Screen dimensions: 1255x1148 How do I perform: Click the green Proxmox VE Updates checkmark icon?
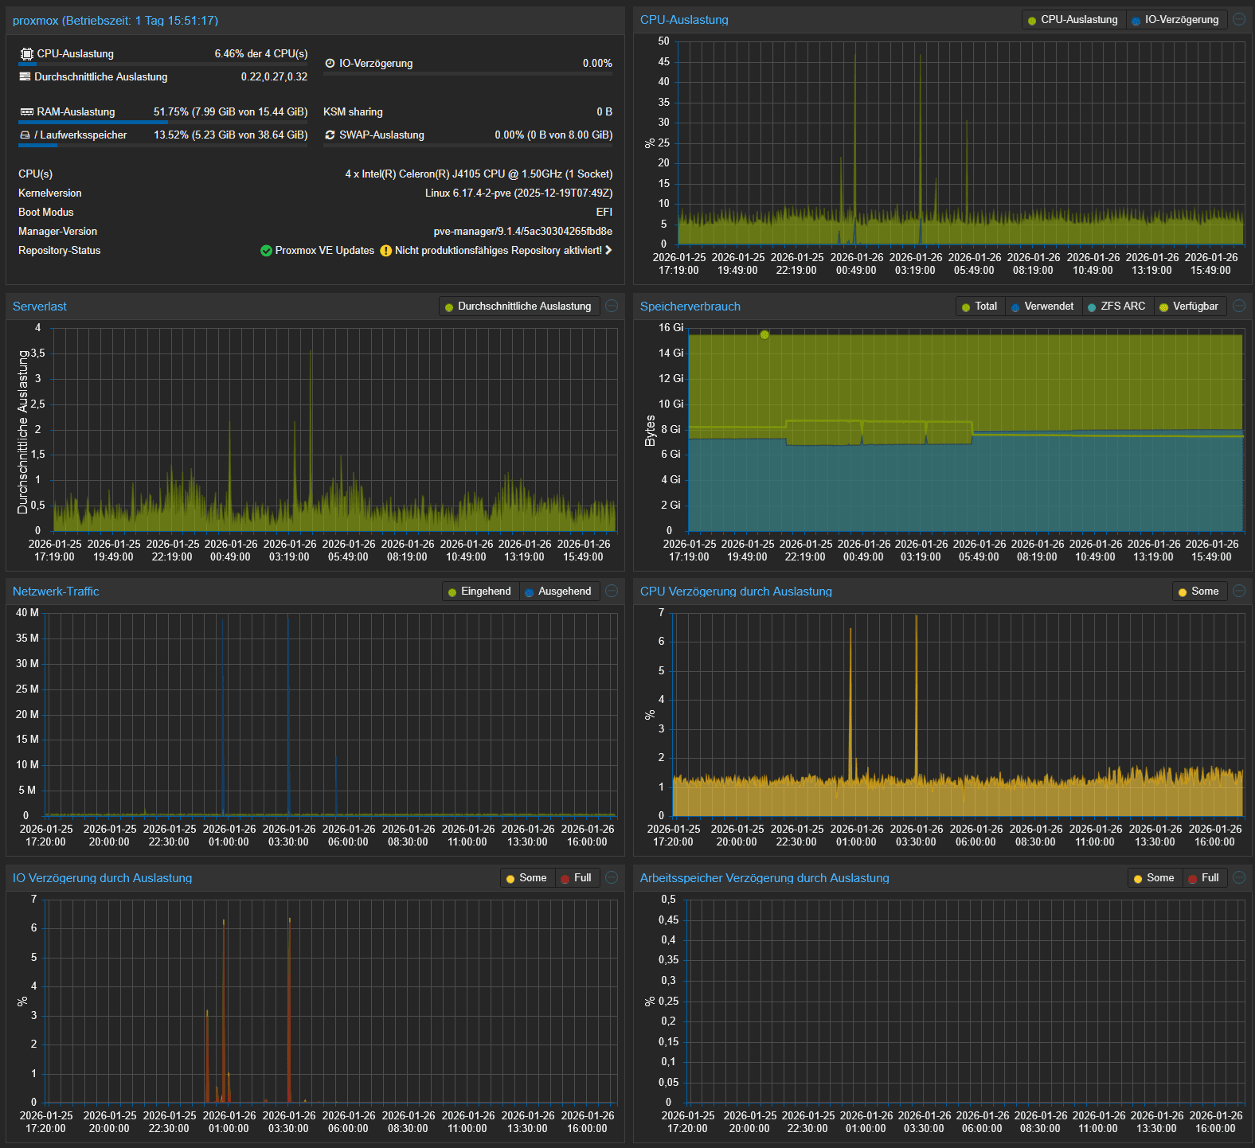click(266, 251)
